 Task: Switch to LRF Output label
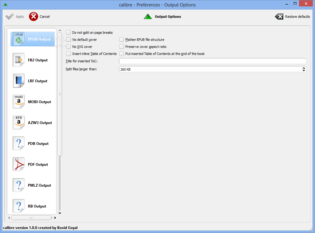click(37, 81)
